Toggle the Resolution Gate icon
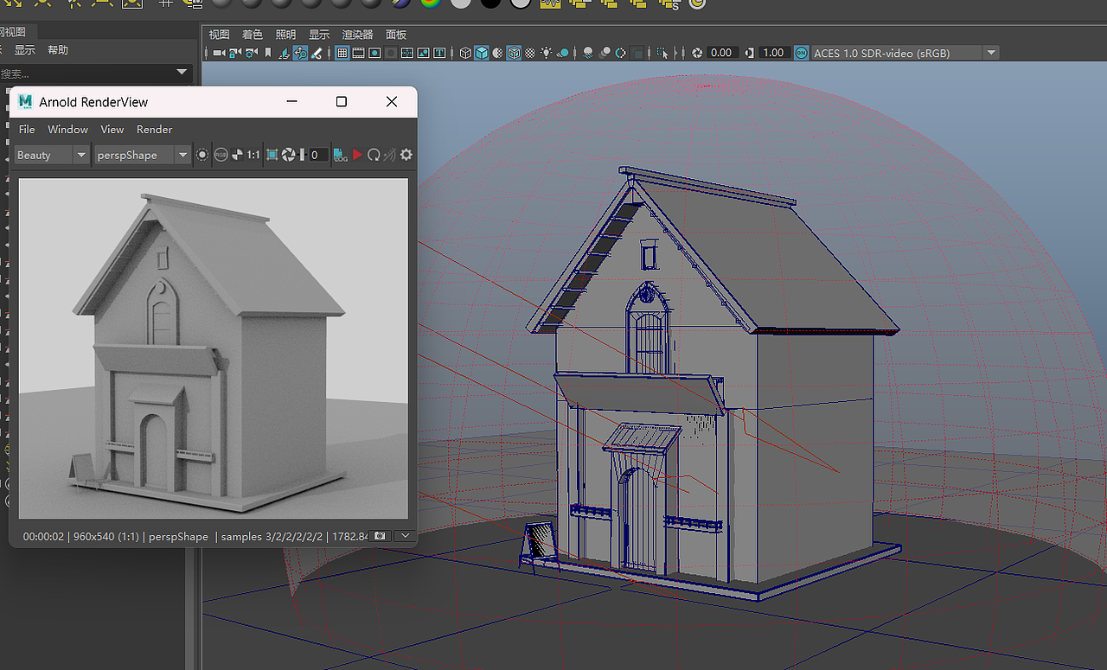This screenshot has width=1107, height=670. click(374, 53)
